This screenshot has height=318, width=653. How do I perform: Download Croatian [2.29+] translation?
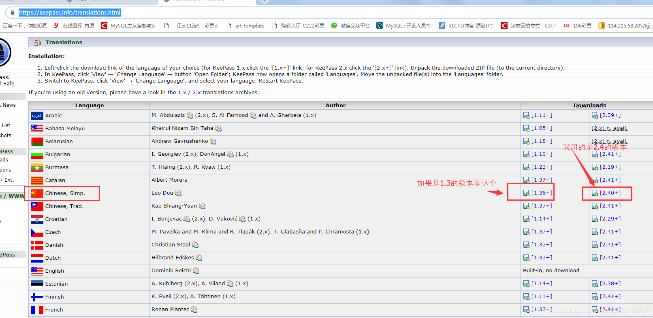(610, 219)
